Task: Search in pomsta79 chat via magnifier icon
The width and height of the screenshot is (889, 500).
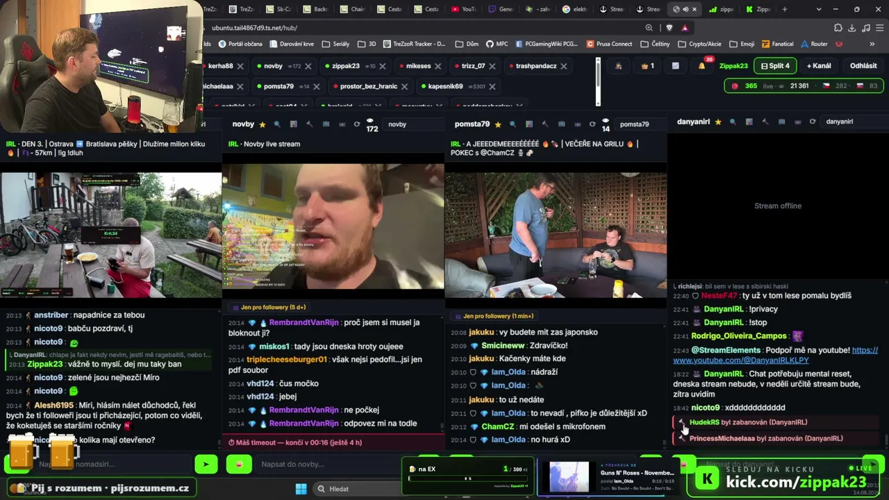Action: [x=513, y=124]
